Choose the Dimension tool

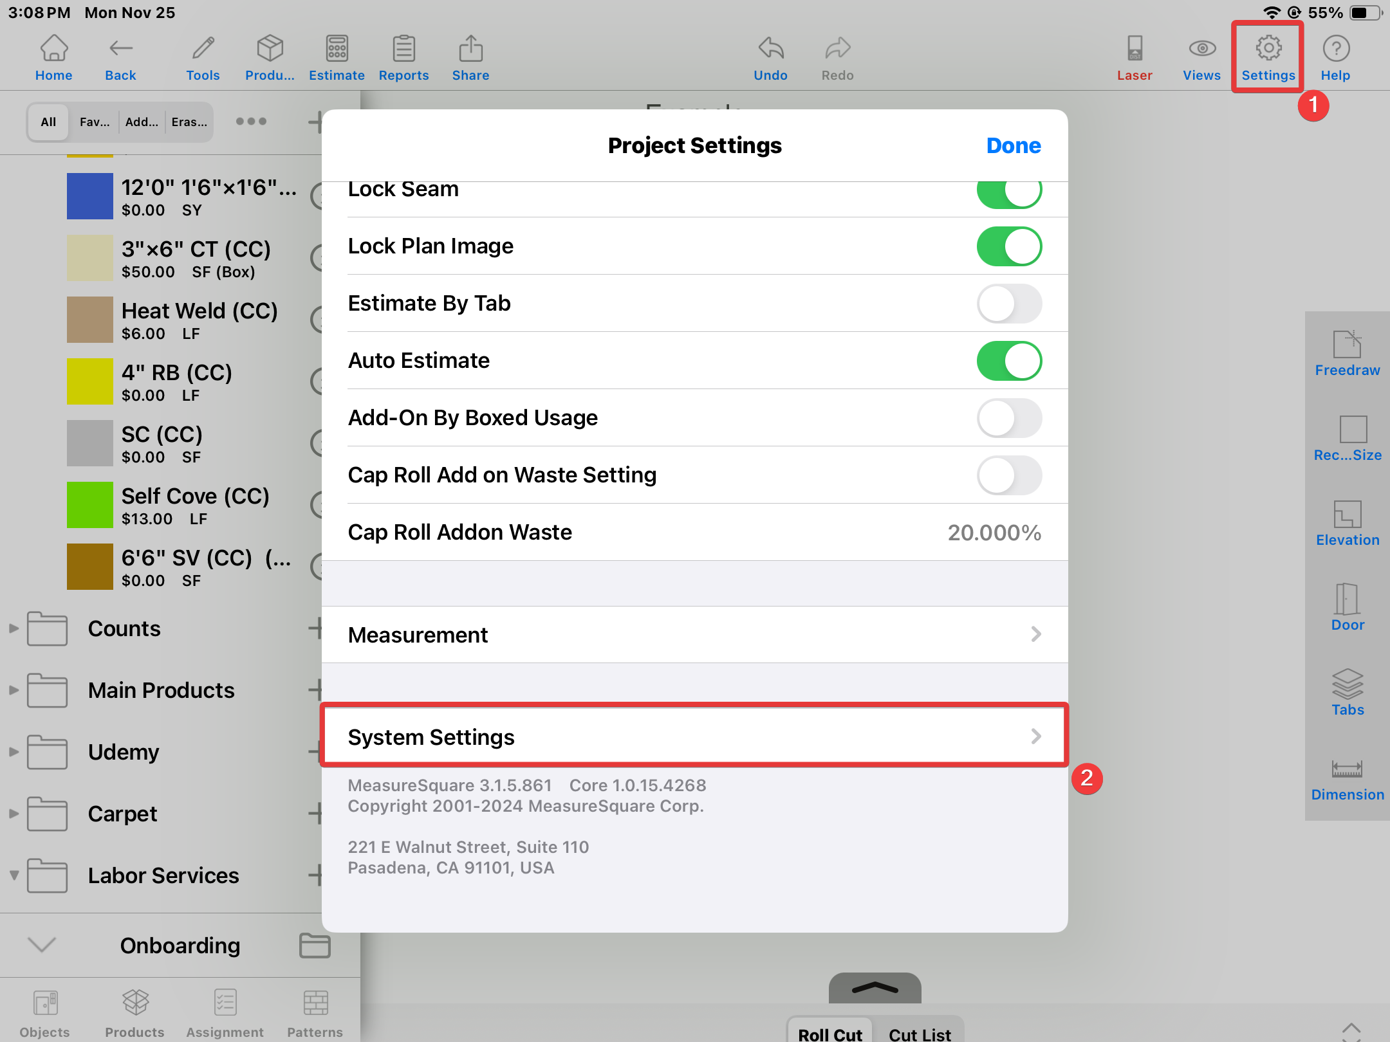pos(1347,778)
